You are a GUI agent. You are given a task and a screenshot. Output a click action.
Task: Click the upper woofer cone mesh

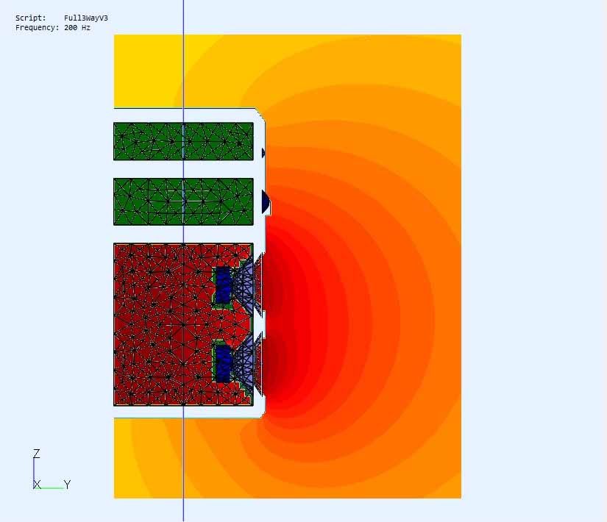(x=246, y=284)
